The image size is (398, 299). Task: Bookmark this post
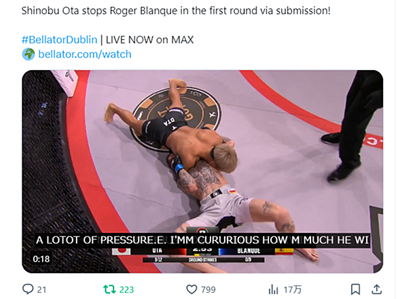(x=355, y=289)
